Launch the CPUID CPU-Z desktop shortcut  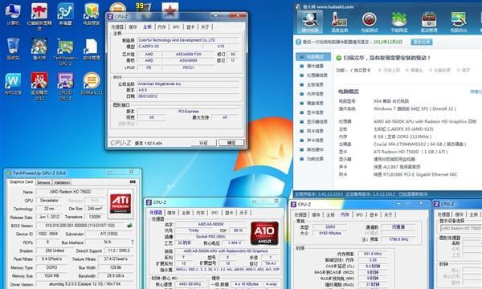click(66, 87)
